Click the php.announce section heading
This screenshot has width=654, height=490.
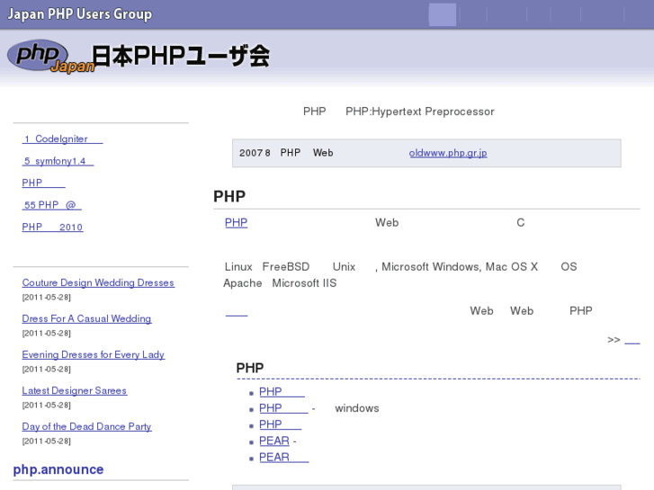click(58, 469)
